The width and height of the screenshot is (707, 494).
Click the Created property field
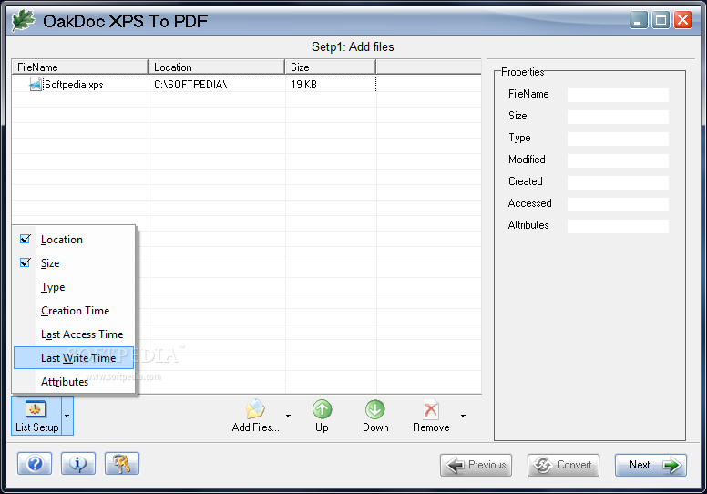[x=618, y=182]
